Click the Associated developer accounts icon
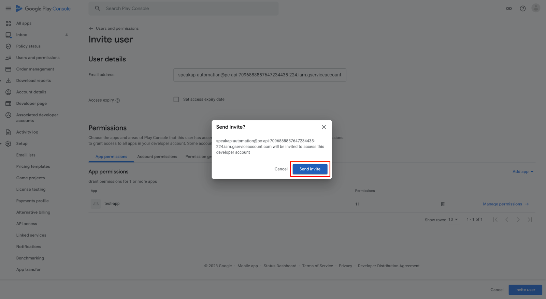Image resolution: width=546 pixels, height=299 pixels. coord(8,115)
